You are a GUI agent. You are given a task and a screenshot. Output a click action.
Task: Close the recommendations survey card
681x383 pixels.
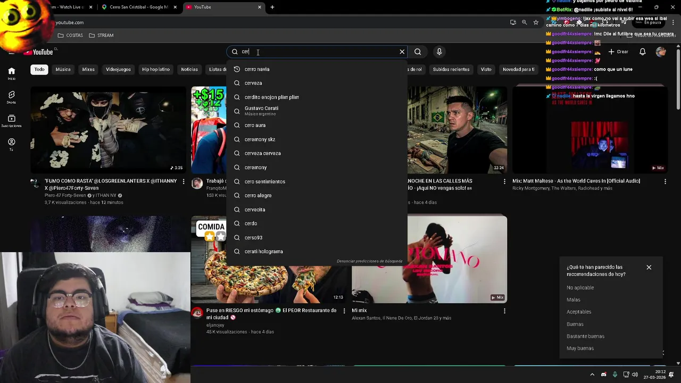point(649,267)
